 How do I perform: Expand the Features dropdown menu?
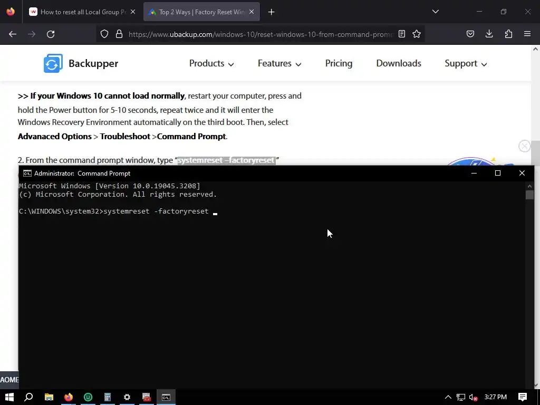coord(279,63)
